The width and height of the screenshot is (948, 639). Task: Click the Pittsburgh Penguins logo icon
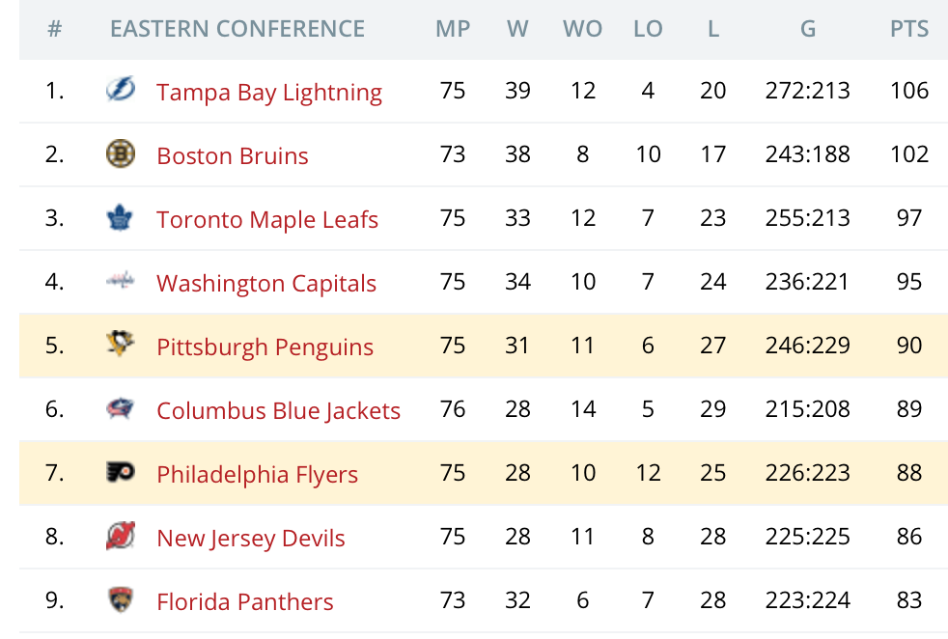(x=121, y=346)
